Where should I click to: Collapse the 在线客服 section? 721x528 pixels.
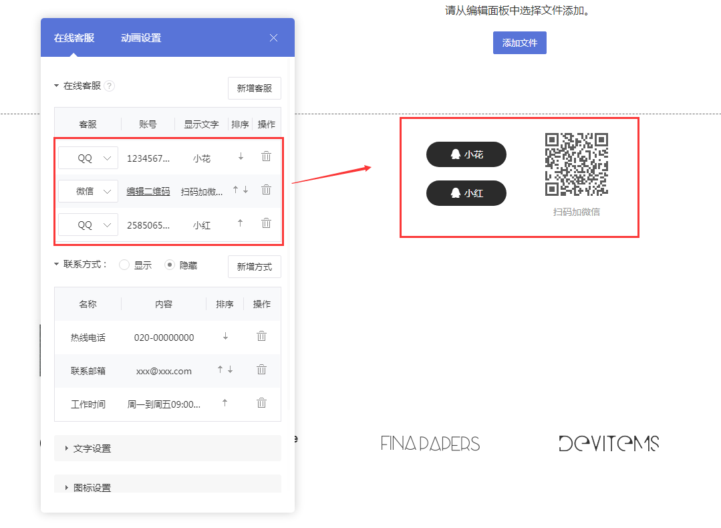point(57,86)
